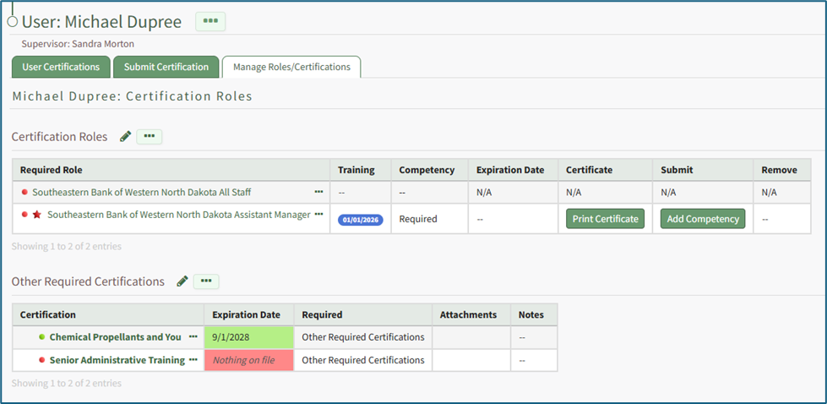Viewport: 827px width, 404px height.
Task: Click the pencil edit icon beside Certification Roles
Action: (x=125, y=136)
